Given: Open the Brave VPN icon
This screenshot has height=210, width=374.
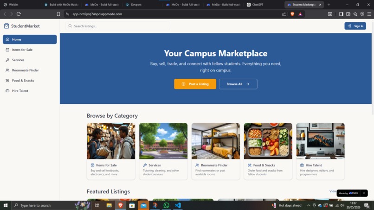Looking at the screenshot, I should (x=362, y=14).
